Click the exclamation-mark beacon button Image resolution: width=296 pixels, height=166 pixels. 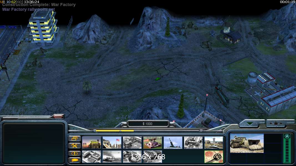coord(75,153)
